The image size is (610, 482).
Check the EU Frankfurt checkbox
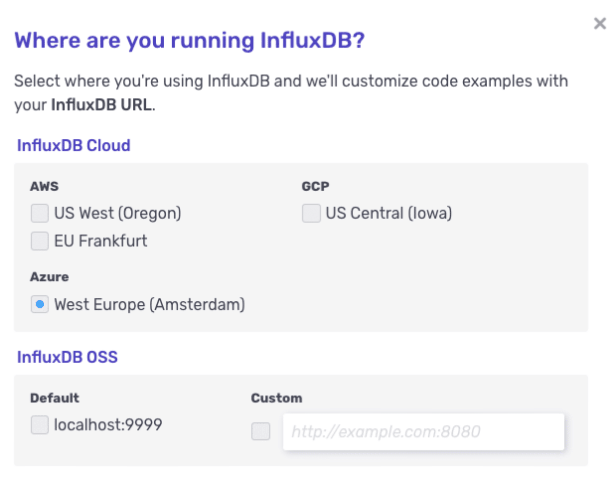[39, 241]
